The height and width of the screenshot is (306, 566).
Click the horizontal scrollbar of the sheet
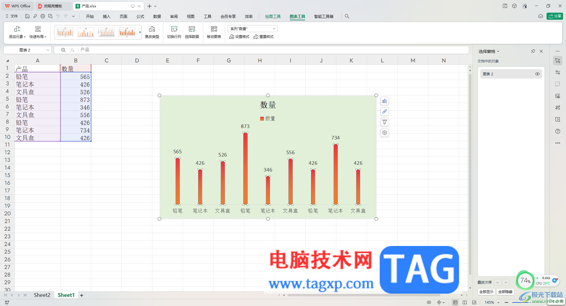point(364,295)
